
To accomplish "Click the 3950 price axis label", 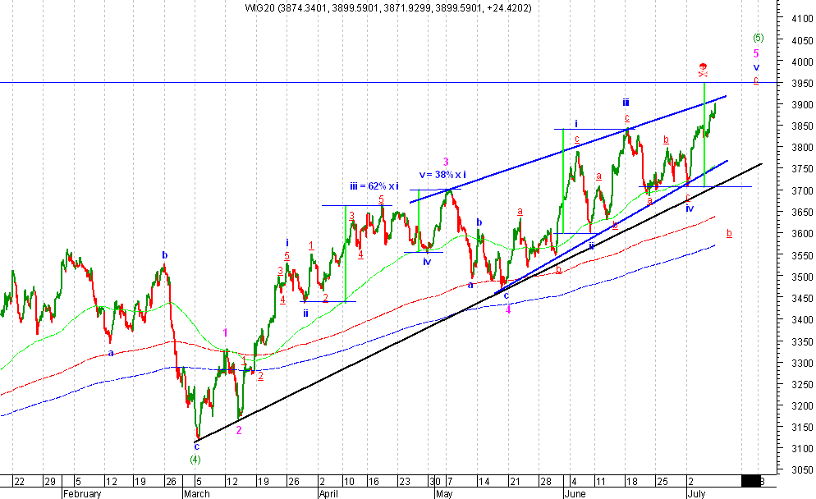I will 801,83.
